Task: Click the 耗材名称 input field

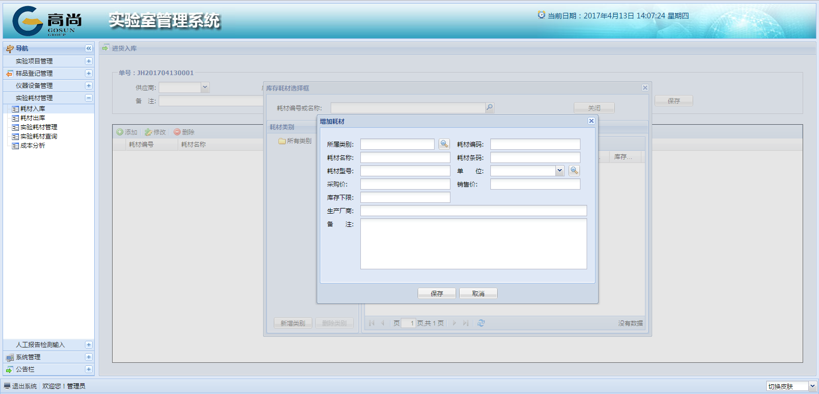Action: point(405,157)
